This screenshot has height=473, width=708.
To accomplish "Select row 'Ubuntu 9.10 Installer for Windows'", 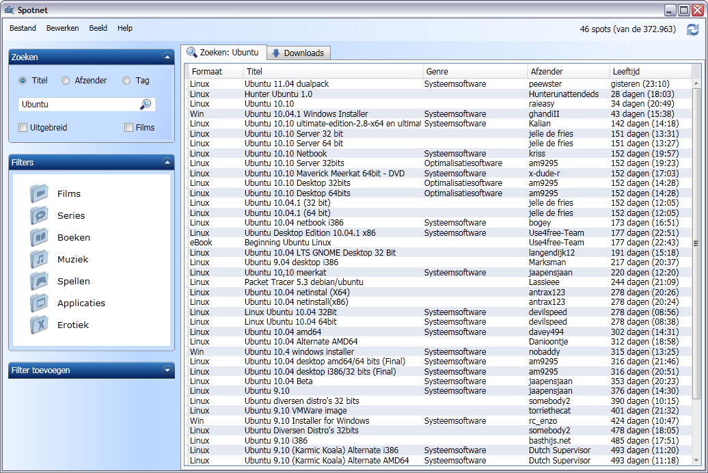I will [440, 420].
